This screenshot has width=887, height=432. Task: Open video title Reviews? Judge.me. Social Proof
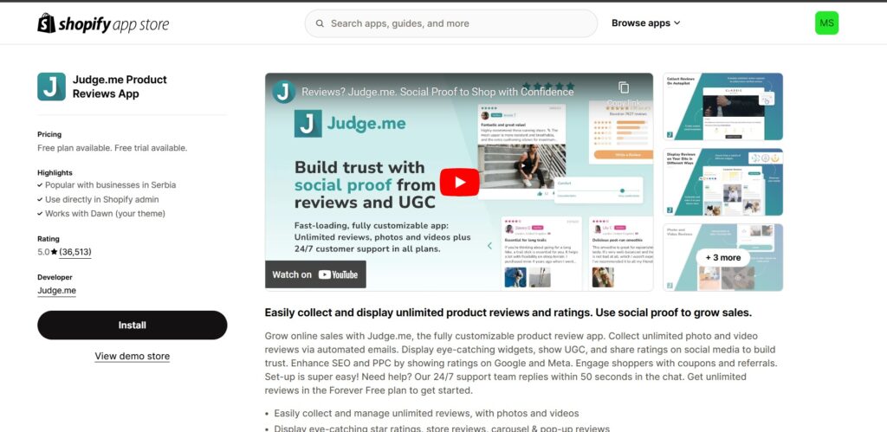point(437,92)
